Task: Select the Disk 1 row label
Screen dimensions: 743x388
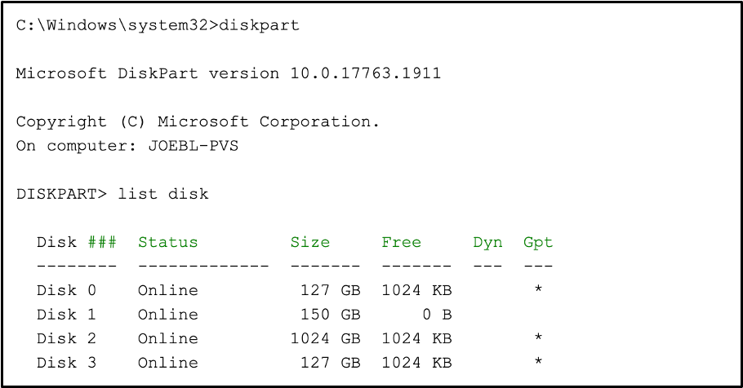Action: click(x=66, y=315)
